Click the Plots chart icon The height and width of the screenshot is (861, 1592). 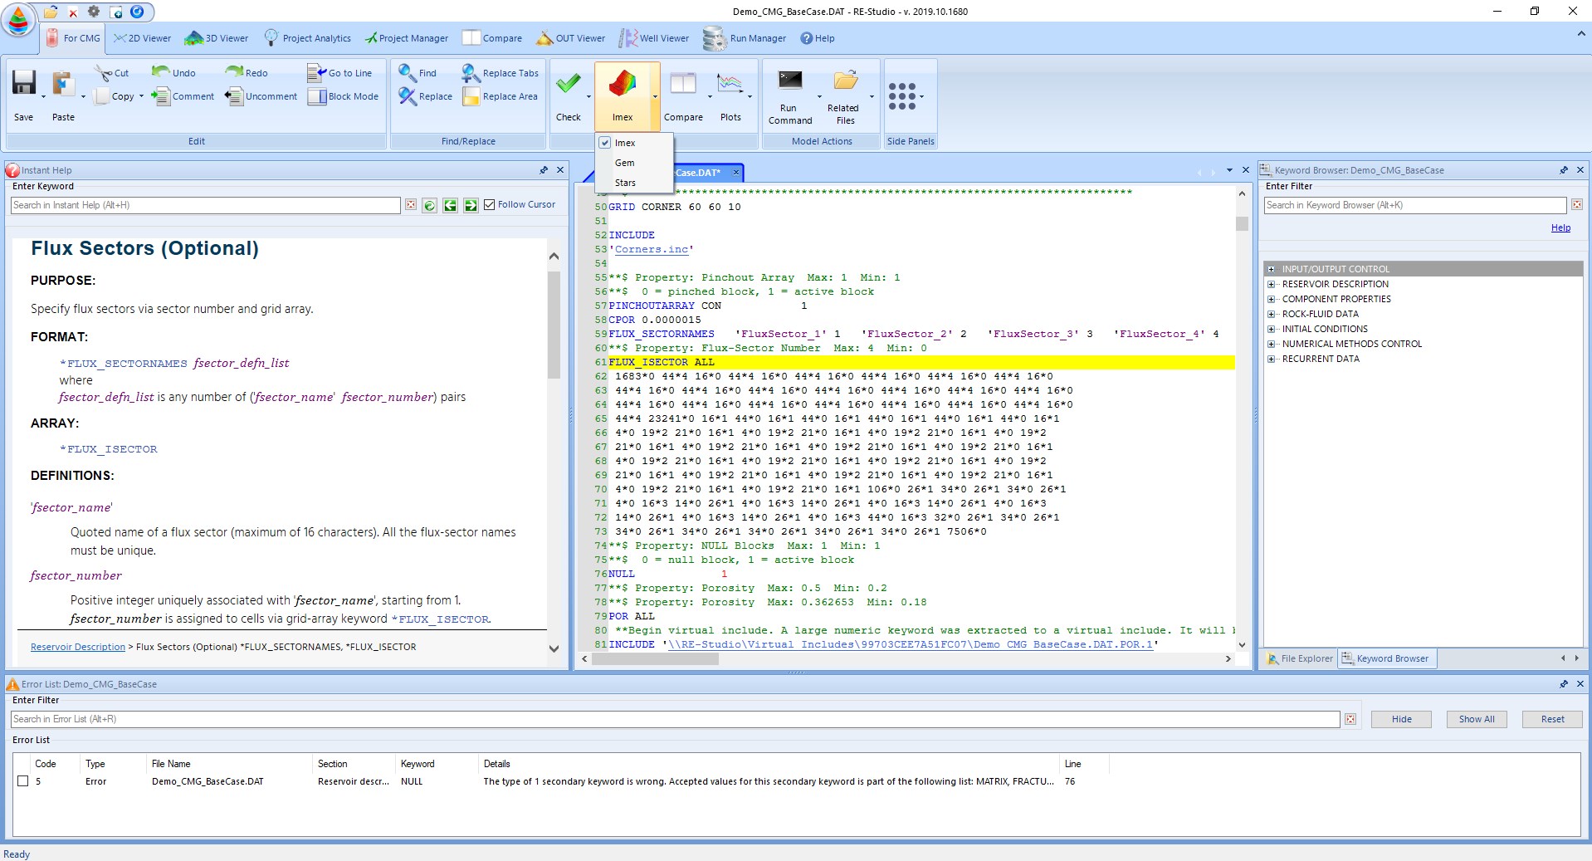[x=730, y=84]
